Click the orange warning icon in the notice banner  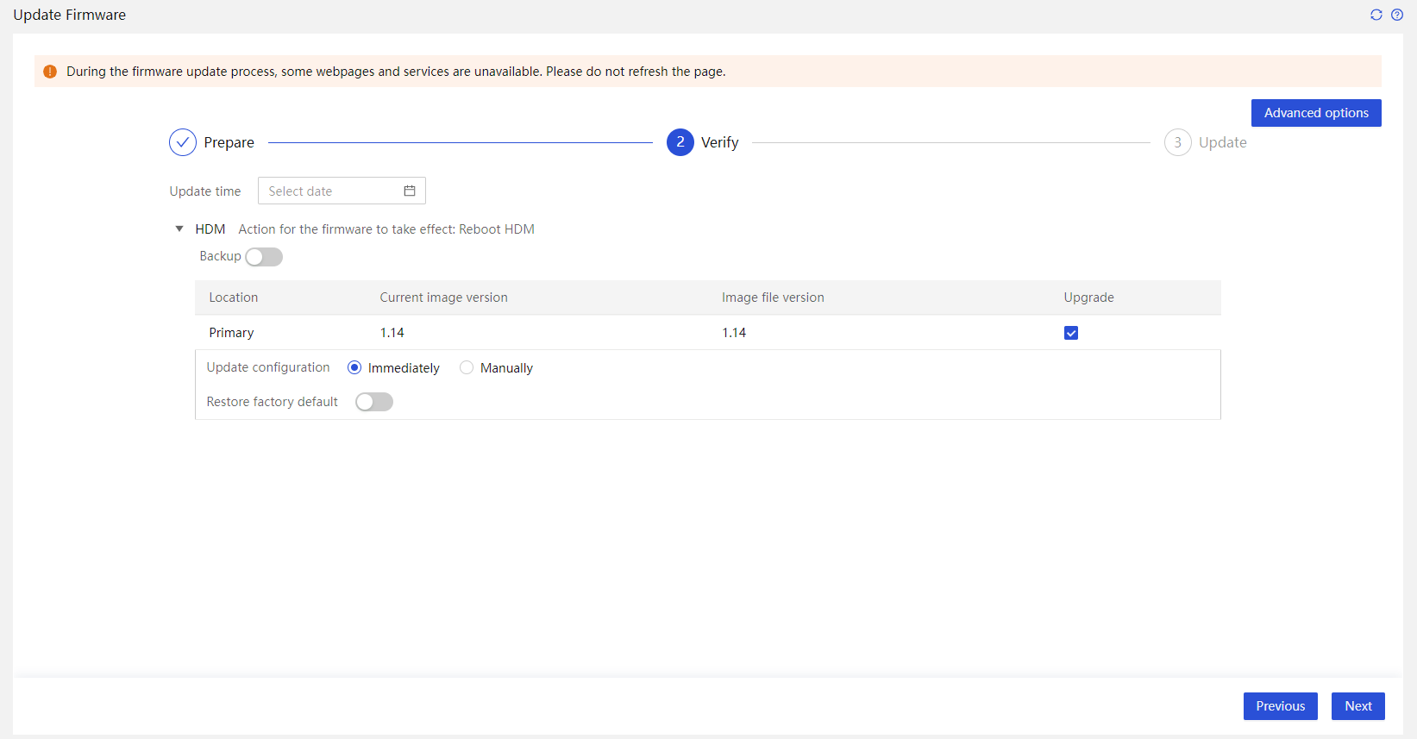[x=50, y=72]
